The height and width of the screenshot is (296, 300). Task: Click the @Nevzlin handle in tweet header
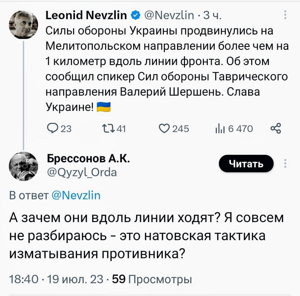tap(168, 16)
